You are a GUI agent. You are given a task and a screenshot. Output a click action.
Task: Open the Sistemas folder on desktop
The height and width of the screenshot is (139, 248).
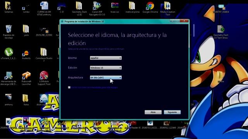8,6
